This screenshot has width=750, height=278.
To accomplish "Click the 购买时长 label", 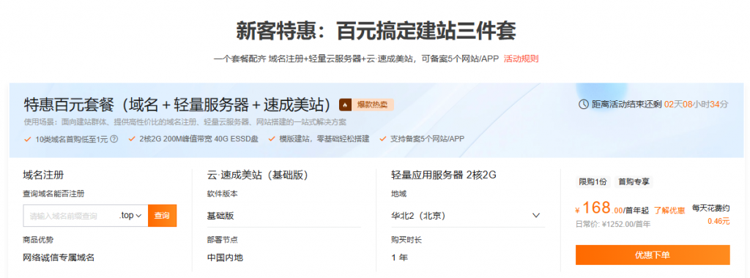I will (x=406, y=239).
